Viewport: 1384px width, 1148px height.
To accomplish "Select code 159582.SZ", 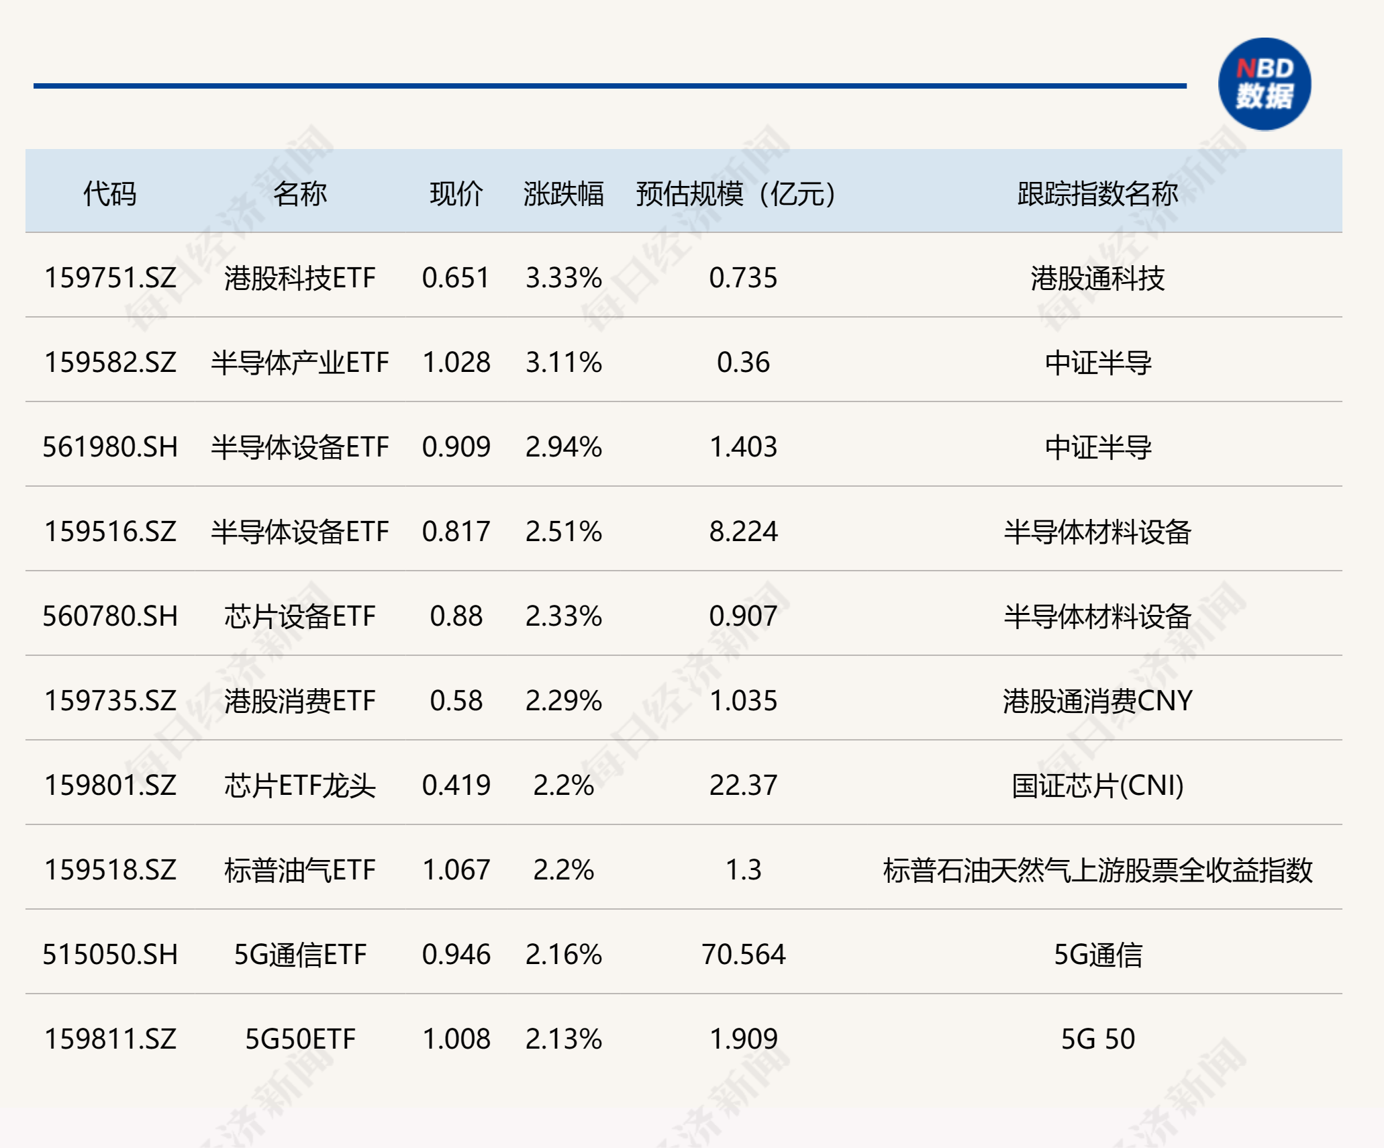I will click(110, 363).
